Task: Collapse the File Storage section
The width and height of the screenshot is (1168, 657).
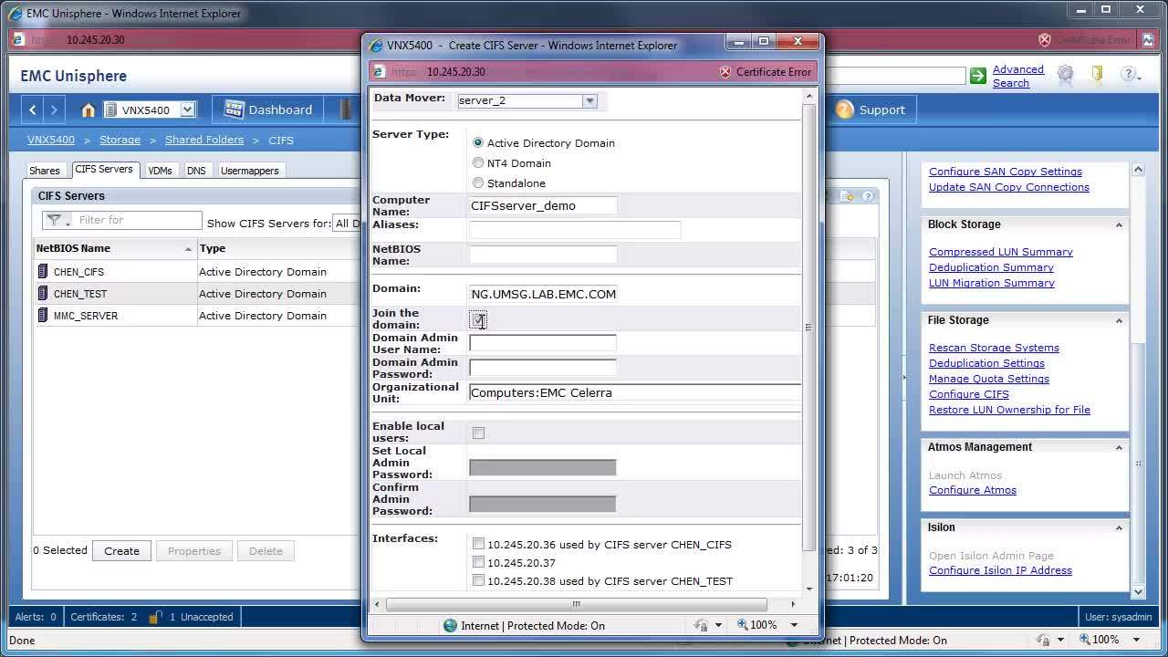Action: point(1119,320)
